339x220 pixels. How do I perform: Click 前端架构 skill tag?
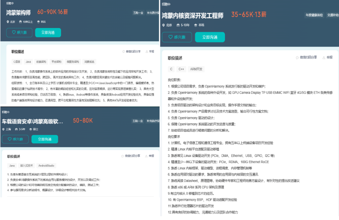[41, 62]
